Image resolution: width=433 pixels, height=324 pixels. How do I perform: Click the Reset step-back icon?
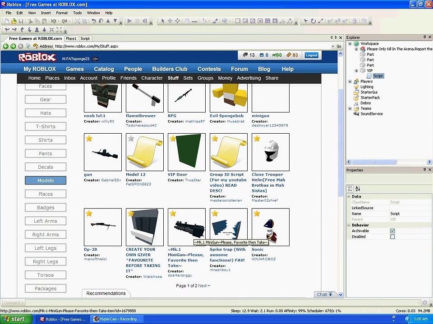click(x=144, y=21)
